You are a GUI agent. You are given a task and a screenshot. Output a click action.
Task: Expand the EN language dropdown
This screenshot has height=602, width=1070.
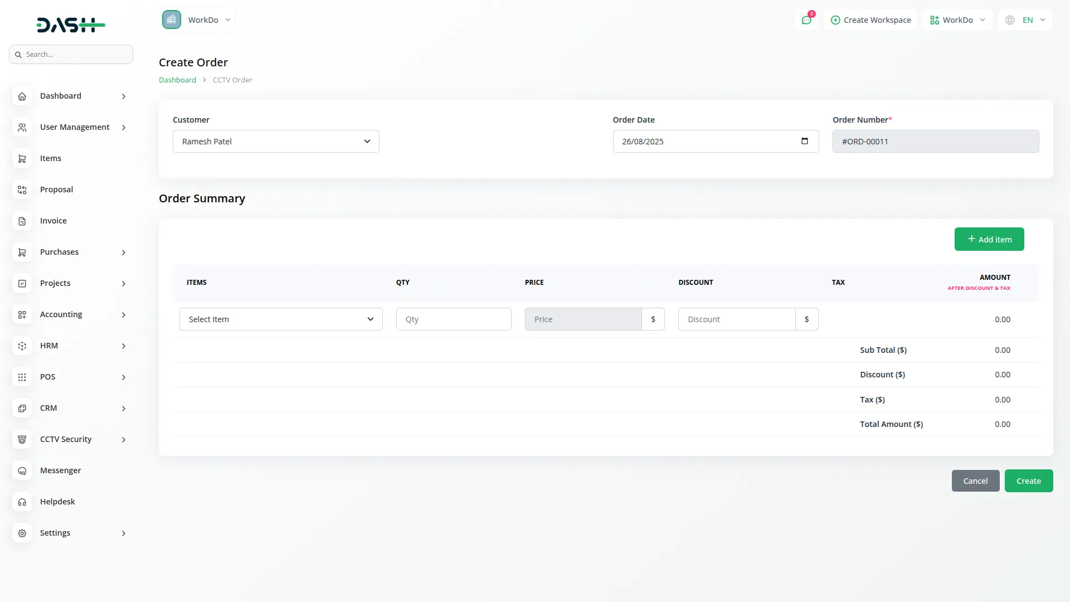click(x=1042, y=20)
